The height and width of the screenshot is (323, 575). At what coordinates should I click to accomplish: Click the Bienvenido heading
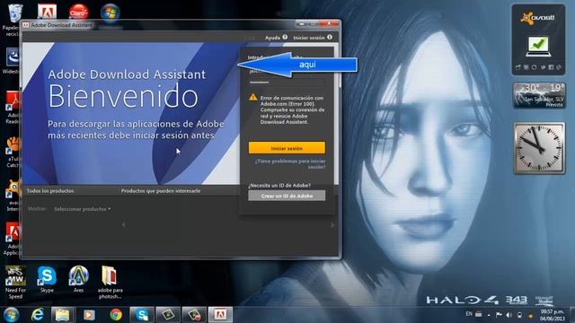[123, 96]
